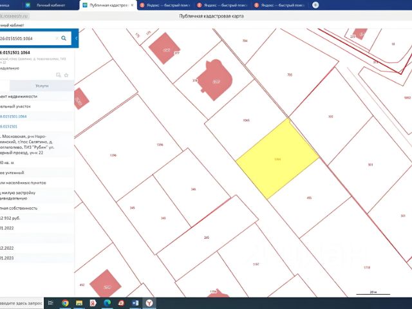The image size is (412, 309).
Task: Switch to the Личный кабинет browser tab
Action: 51,5
